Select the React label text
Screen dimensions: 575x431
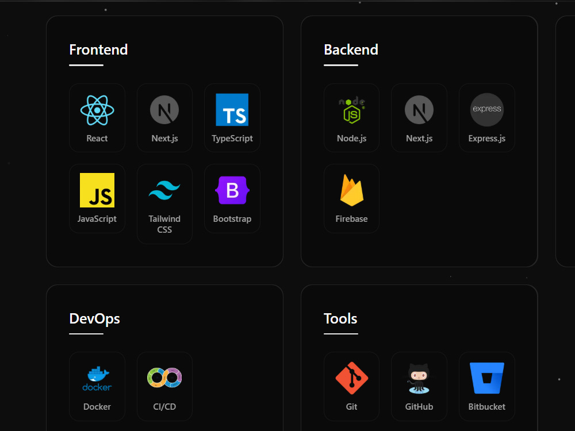(x=97, y=138)
